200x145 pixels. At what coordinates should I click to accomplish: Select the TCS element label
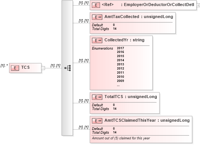[x=26, y=67]
